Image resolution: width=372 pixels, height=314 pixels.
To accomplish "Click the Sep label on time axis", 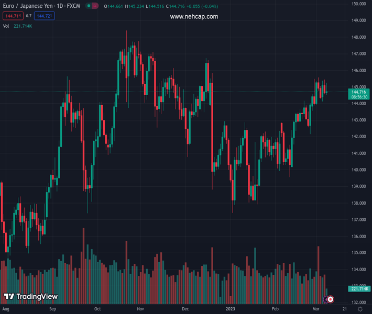I will click(x=52, y=309).
